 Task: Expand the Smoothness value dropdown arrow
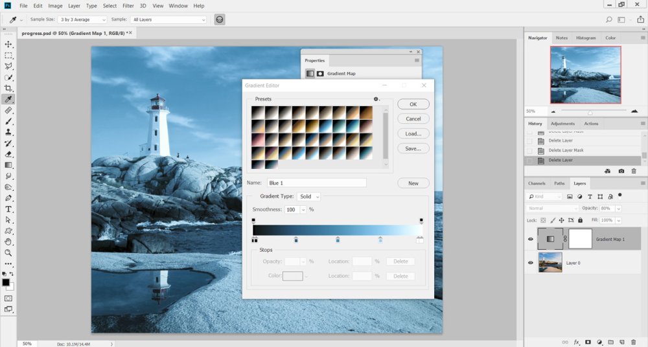303,210
